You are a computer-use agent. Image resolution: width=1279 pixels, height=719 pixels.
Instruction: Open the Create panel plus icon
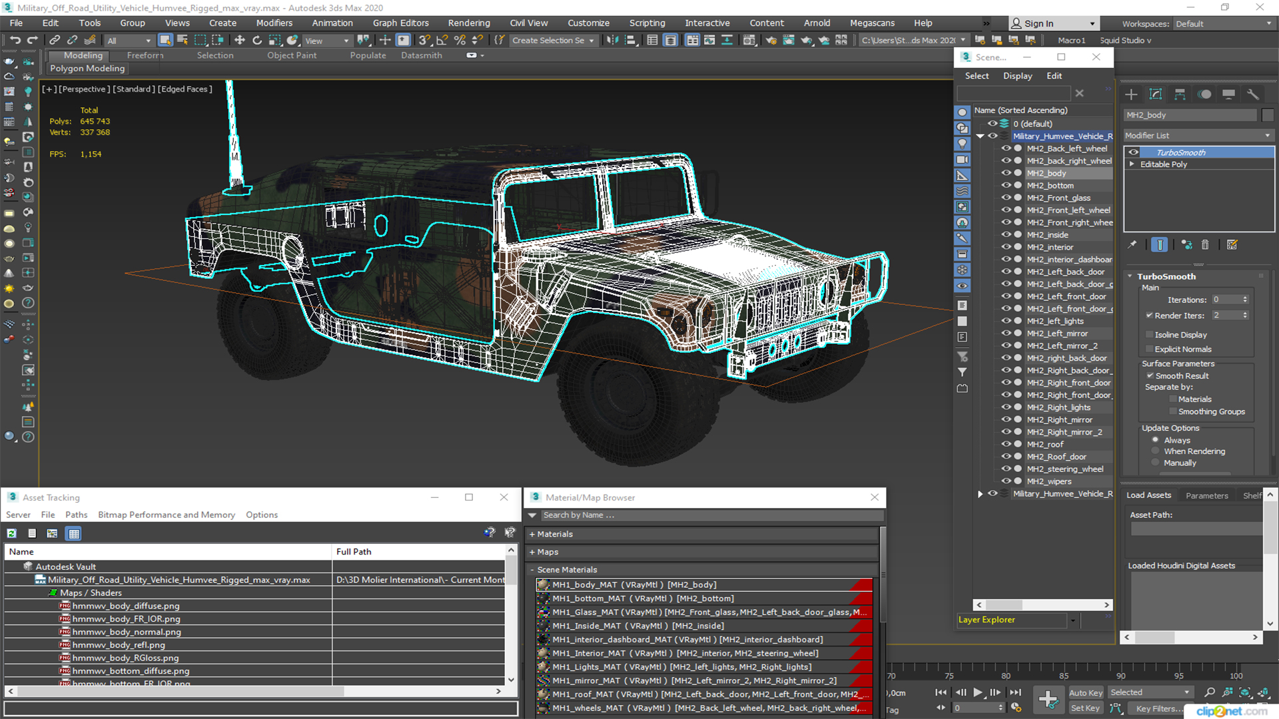point(1131,95)
